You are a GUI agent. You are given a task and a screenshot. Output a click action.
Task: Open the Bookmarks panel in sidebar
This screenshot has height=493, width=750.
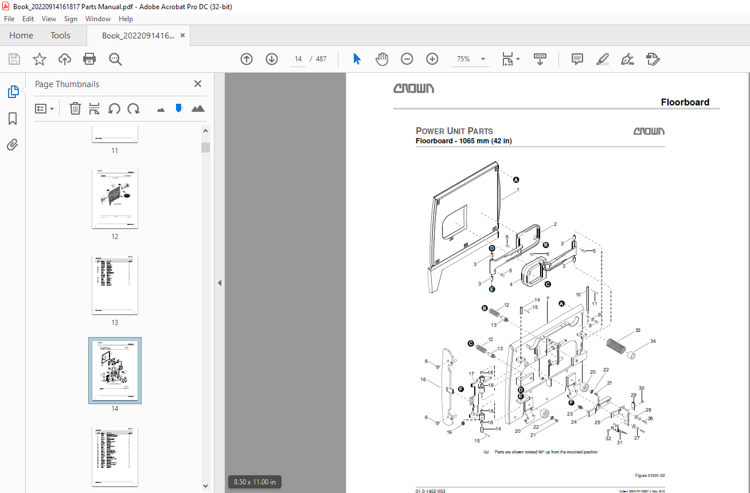click(x=13, y=118)
